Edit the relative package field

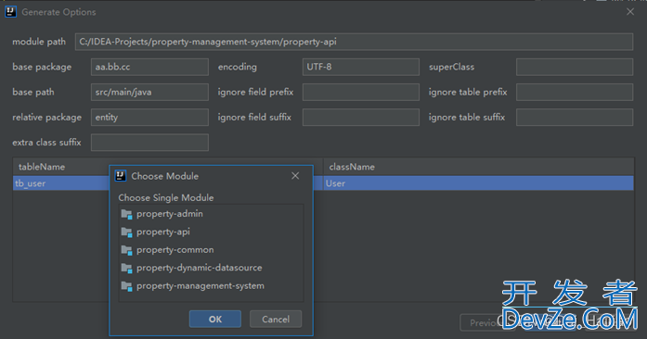[x=149, y=118]
